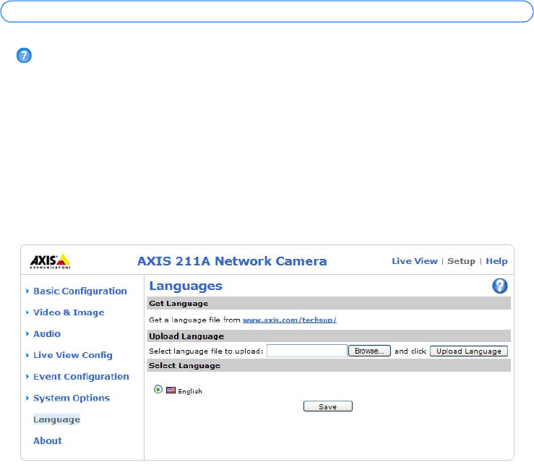Expand the Live View Config section

(72, 355)
